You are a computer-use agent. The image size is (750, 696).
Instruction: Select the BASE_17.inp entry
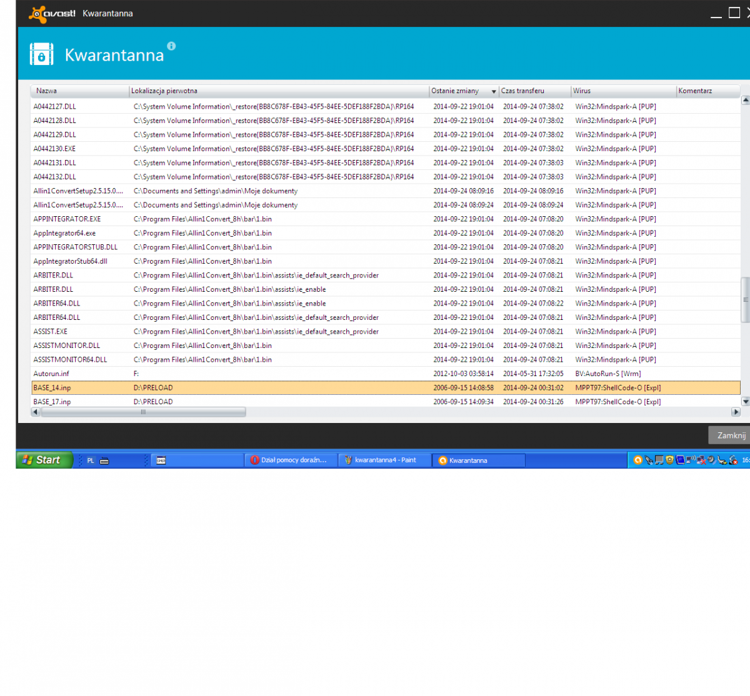pos(386,402)
